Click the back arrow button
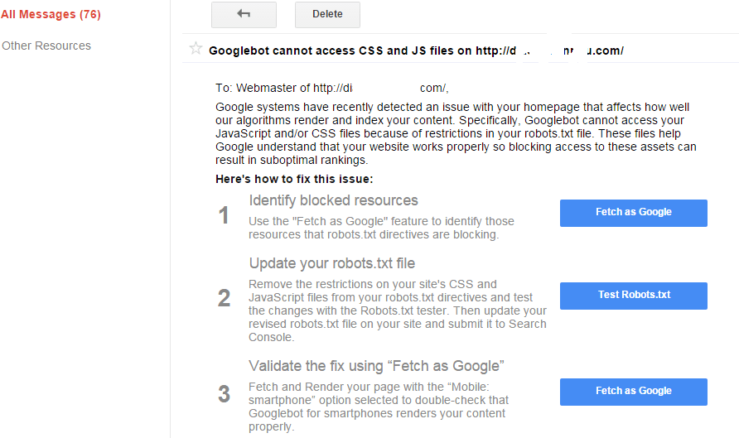 click(244, 15)
